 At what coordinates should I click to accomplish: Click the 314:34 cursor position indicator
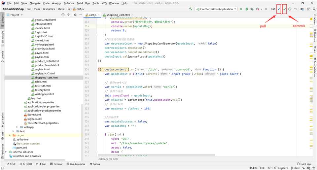(x=253, y=168)
